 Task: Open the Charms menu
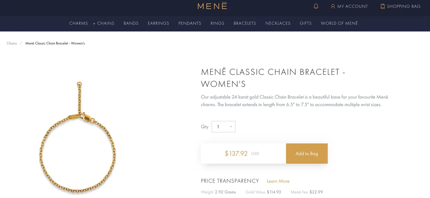point(79,23)
